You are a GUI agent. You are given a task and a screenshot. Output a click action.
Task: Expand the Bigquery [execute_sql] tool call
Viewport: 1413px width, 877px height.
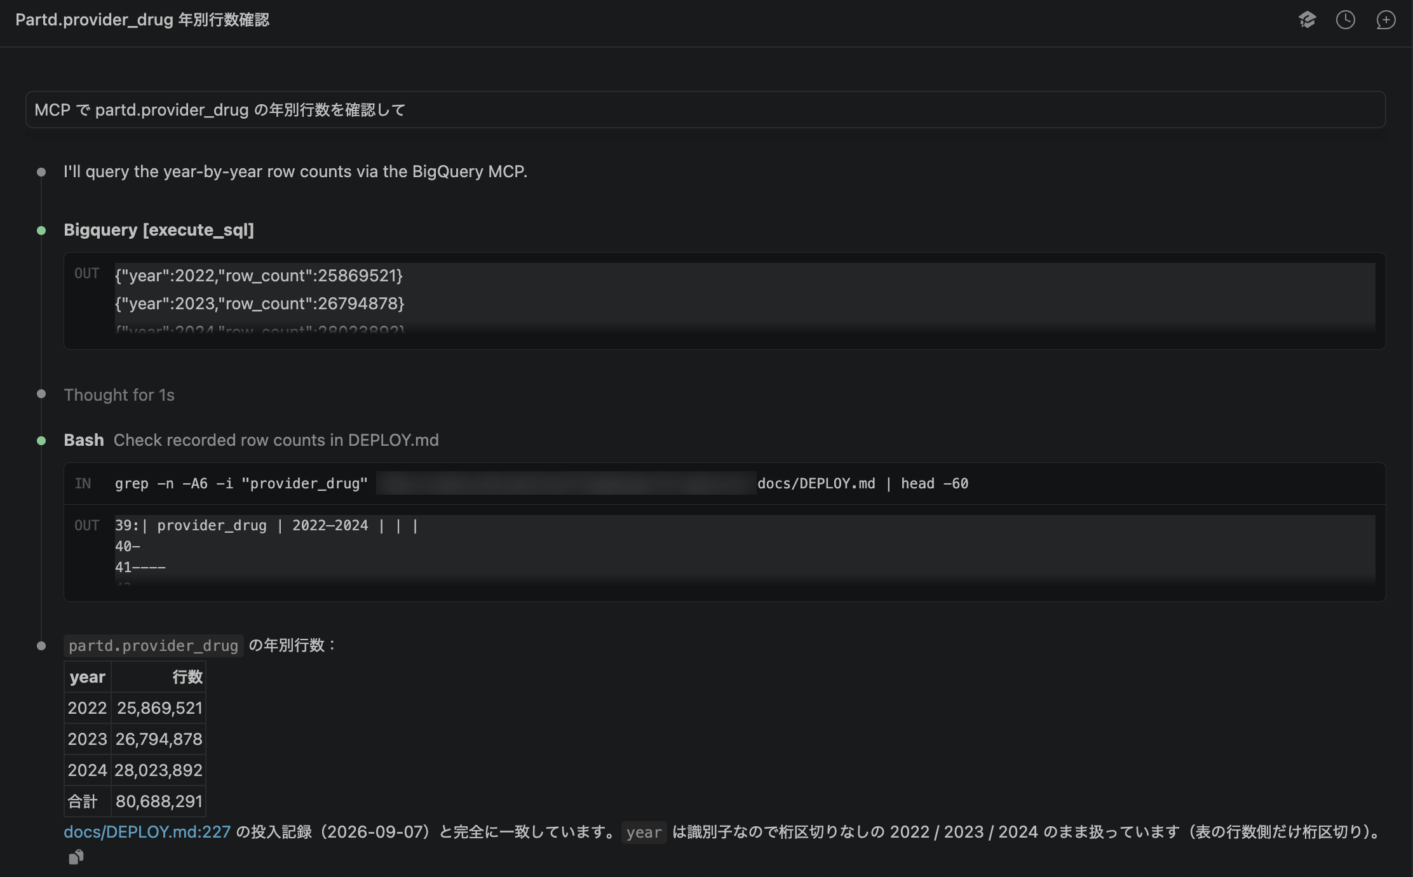click(x=159, y=230)
